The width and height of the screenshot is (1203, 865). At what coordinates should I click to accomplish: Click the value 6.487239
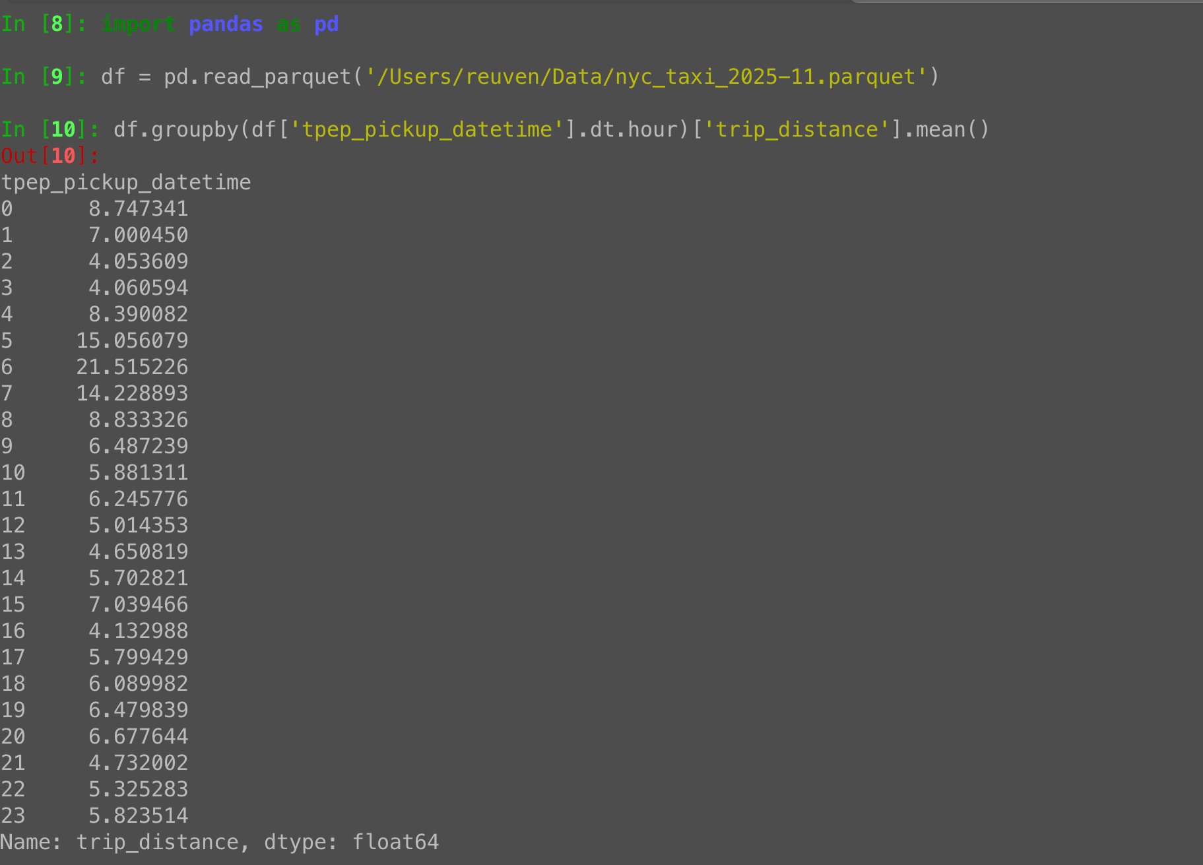pyautogui.click(x=139, y=447)
